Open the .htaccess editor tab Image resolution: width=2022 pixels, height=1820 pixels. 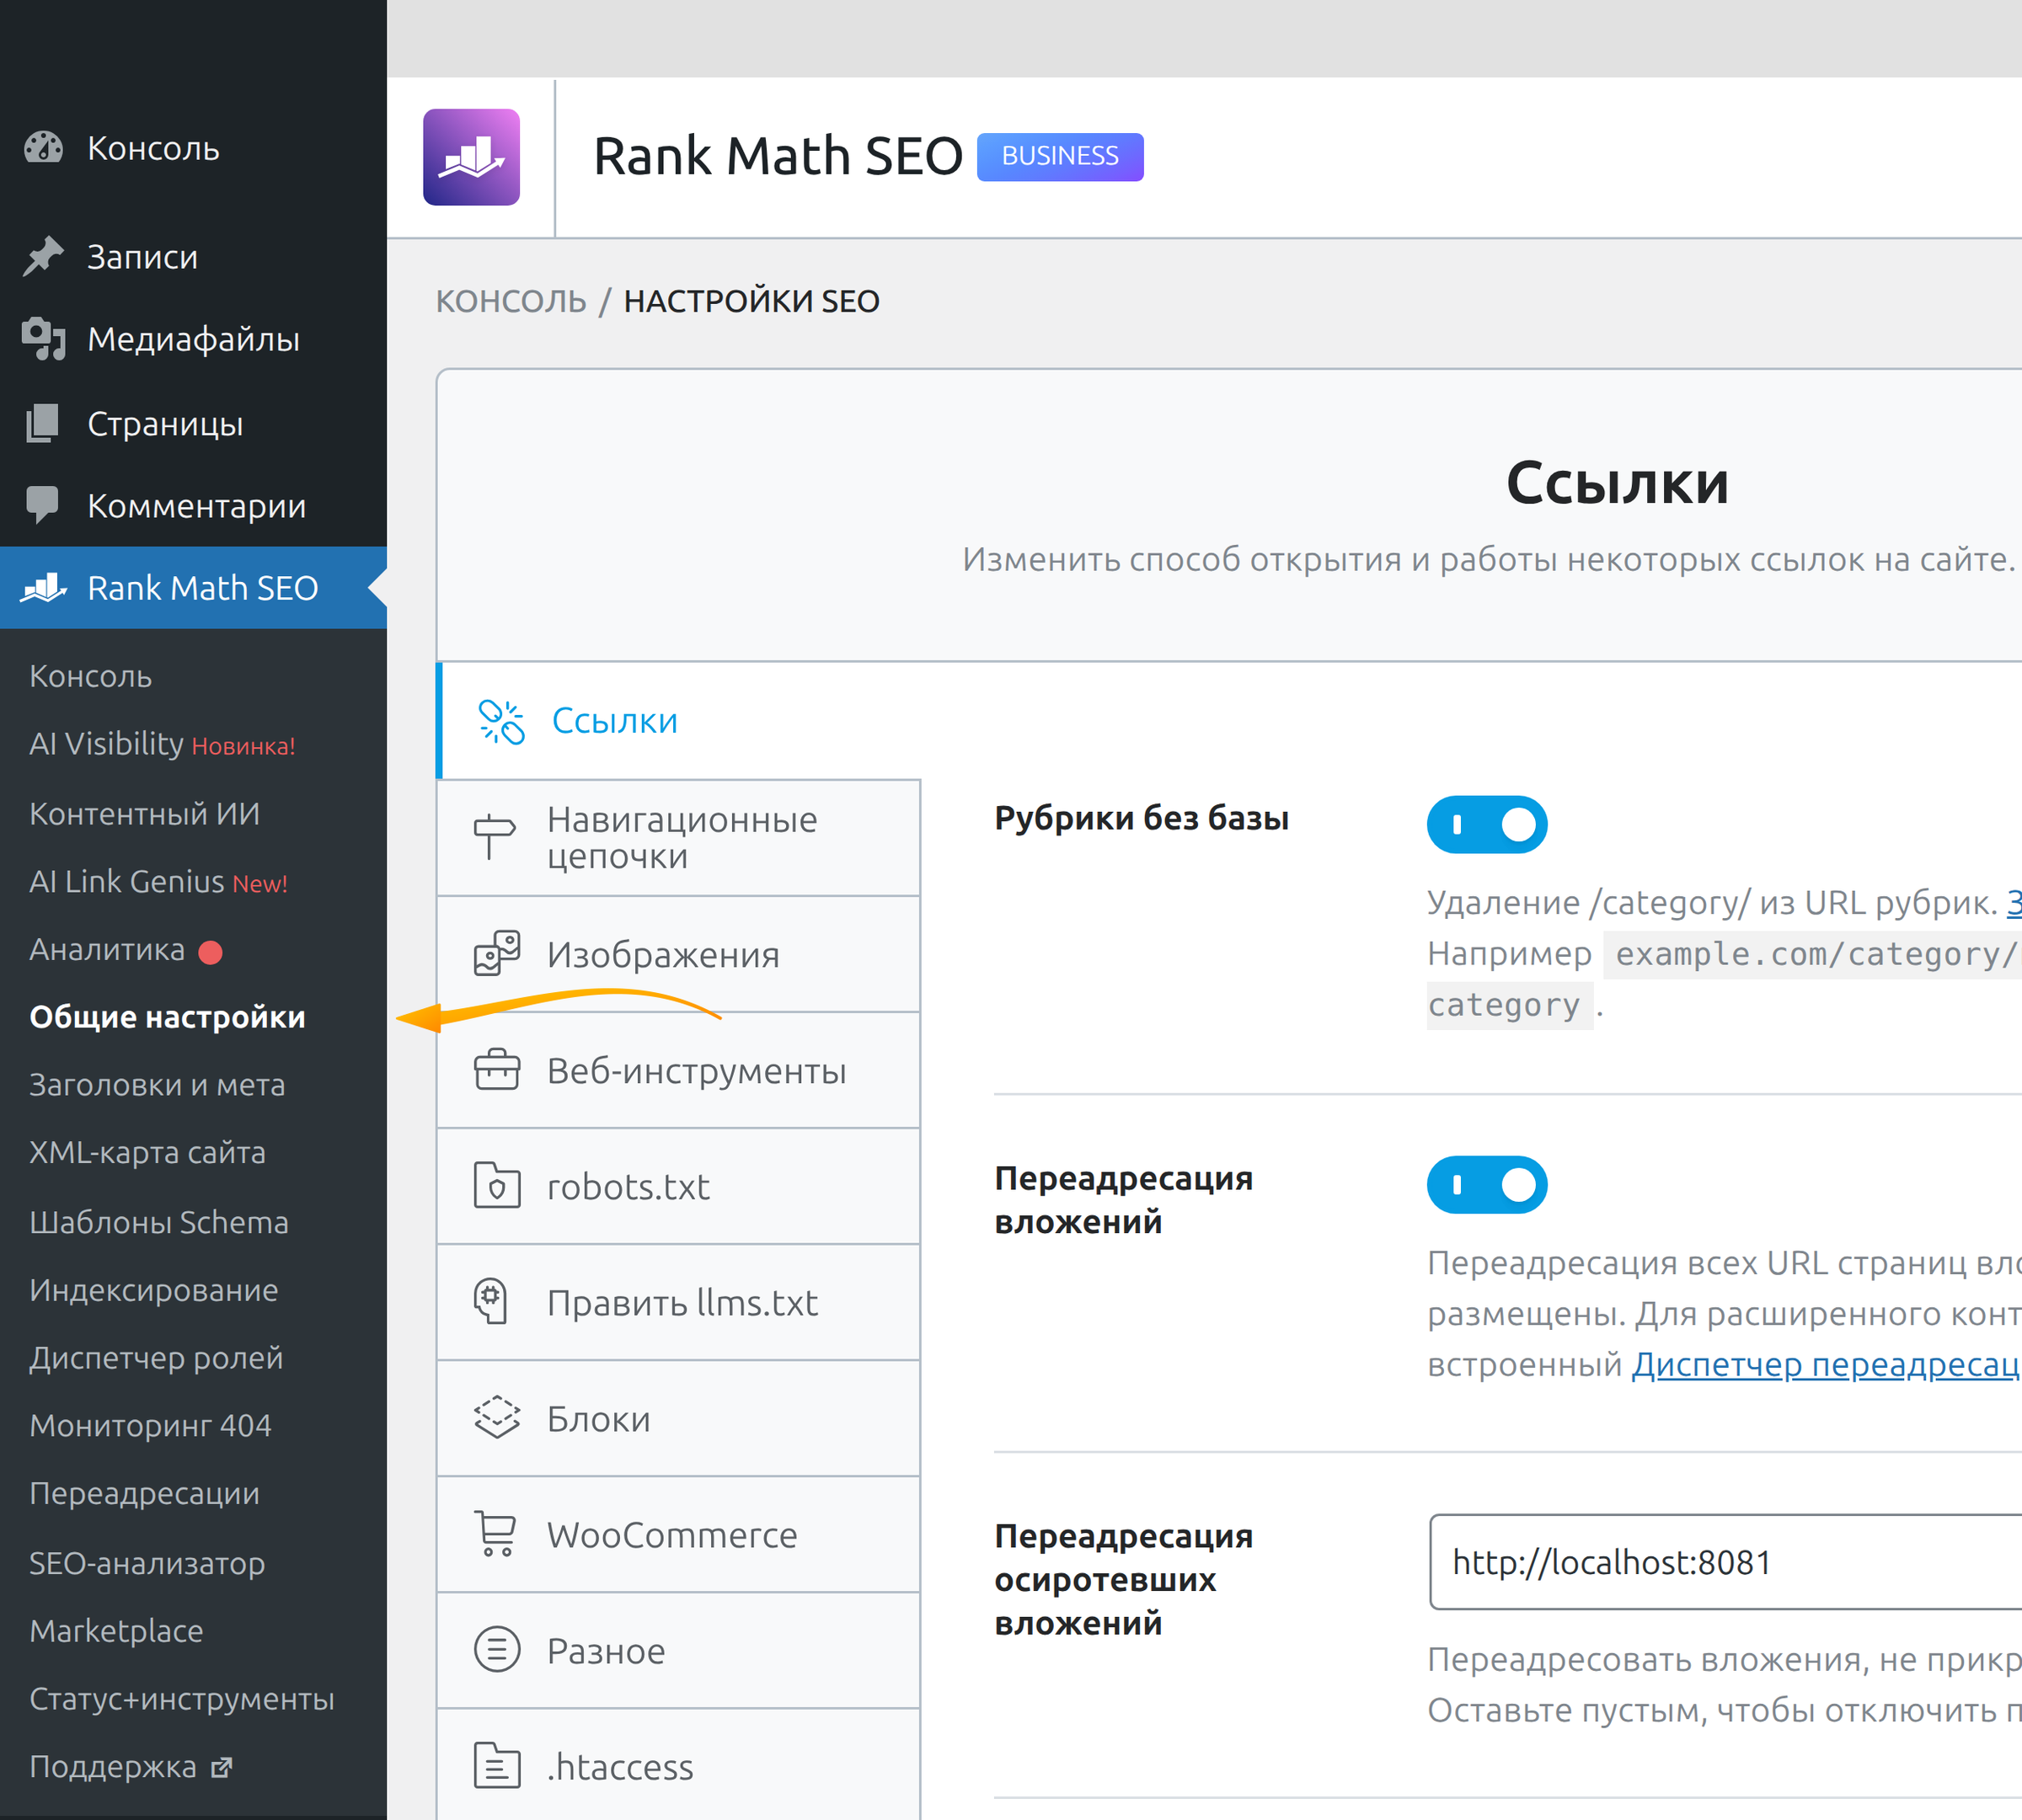pyautogui.click(x=679, y=1766)
